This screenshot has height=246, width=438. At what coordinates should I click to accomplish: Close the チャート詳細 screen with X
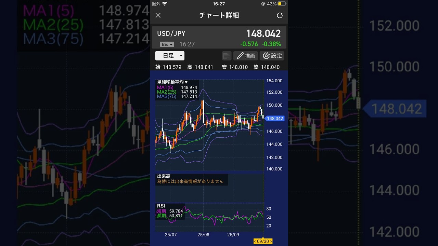(x=158, y=15)
